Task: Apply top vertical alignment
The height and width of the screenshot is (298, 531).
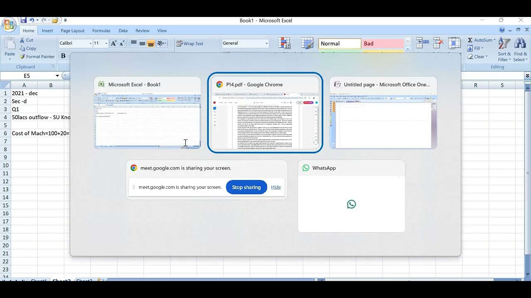Action: pyautogui.click(x=134, y=43)
